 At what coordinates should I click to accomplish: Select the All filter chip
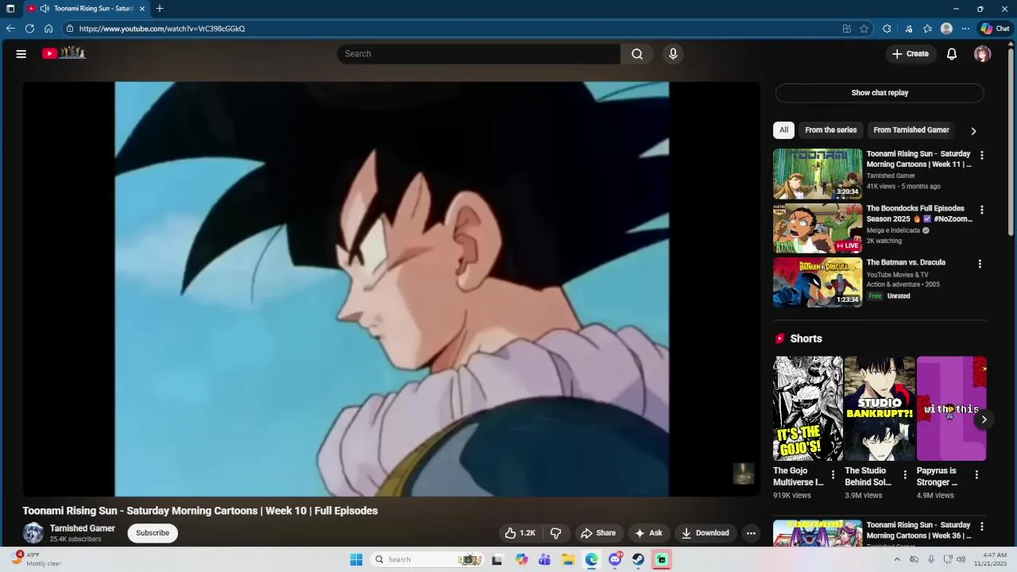click(783, 130)
